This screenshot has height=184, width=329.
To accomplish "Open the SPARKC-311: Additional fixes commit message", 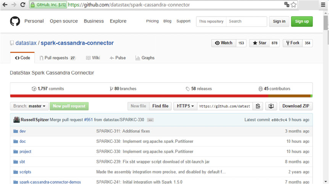I will pyautogui.click(x=123, y=131).
